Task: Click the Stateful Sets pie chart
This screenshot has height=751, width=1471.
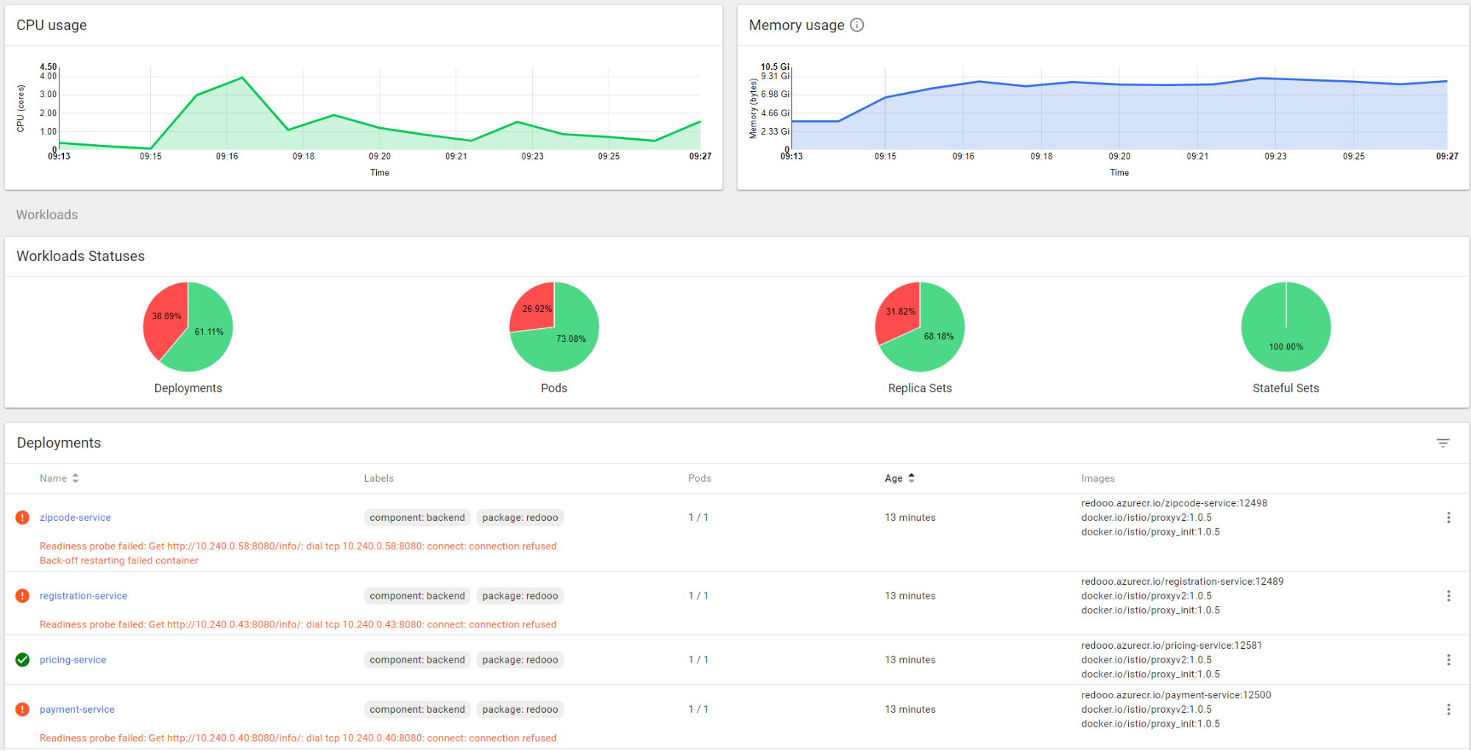Action: click(x=1286, y=327)
